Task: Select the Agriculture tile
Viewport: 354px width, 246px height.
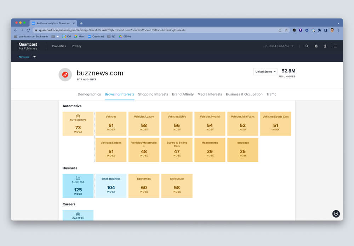Action: pos(177,186)
